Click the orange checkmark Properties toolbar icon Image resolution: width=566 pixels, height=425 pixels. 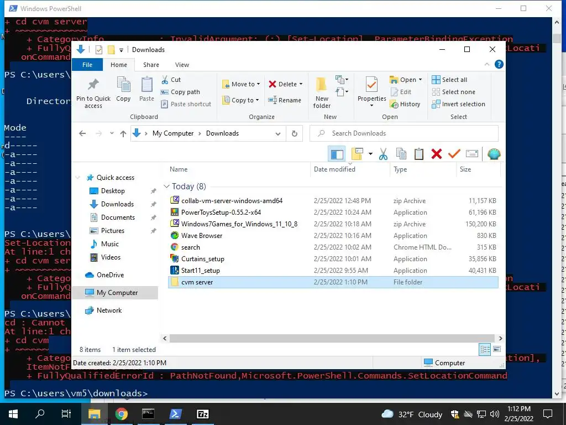pyautogui.click(x=454, y=154)
